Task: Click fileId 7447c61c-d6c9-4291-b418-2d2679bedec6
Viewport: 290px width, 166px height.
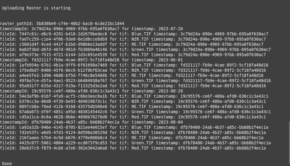Action: point(63,34)
